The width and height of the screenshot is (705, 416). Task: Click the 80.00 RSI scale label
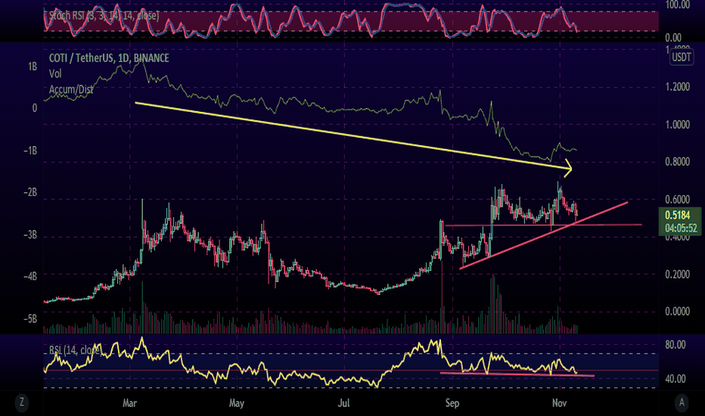(x=675, y=345)
